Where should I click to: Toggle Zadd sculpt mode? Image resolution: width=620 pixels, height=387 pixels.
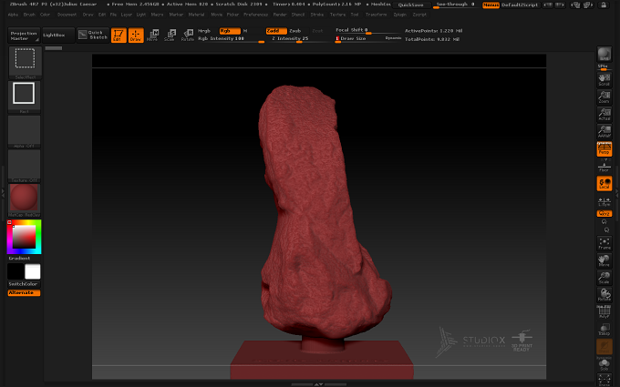275,31
